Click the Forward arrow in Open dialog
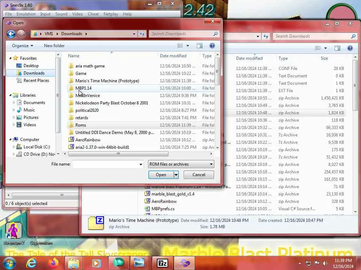 tap(21, 34)
